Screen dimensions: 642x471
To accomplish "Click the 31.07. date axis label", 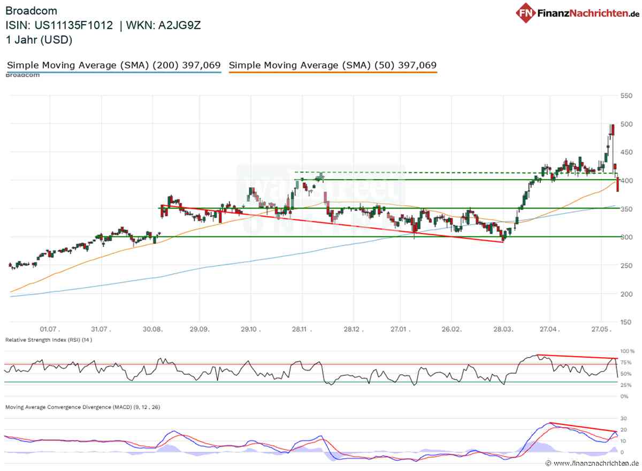I will (x=100, y=329).
